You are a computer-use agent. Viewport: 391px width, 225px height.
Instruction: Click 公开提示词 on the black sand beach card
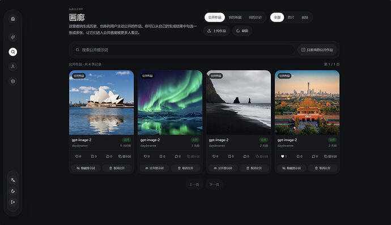[x=223, y=168]
